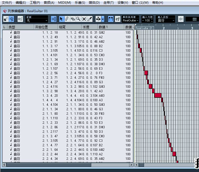Open the MIDI(M) menu
This screenshot has width=199, height=172.
(64, 3)
